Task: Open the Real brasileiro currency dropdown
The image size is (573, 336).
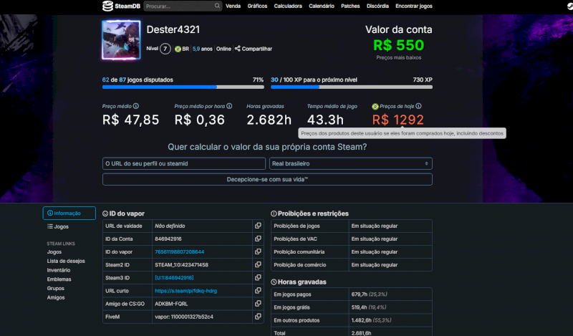Action: (x=351, y=163)
